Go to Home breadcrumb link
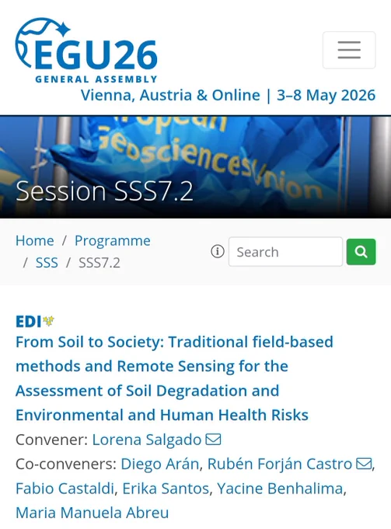The width and height of the screenshot is (391, 529). click(35, 240)
